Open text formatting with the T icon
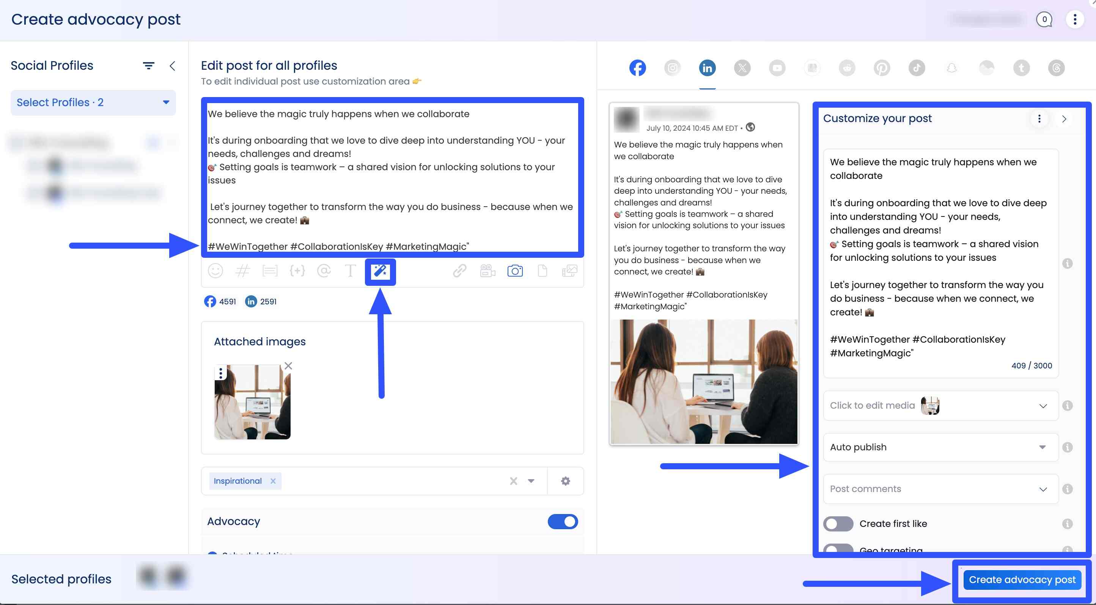1096x605 pixels. click(x=350, y=271)
